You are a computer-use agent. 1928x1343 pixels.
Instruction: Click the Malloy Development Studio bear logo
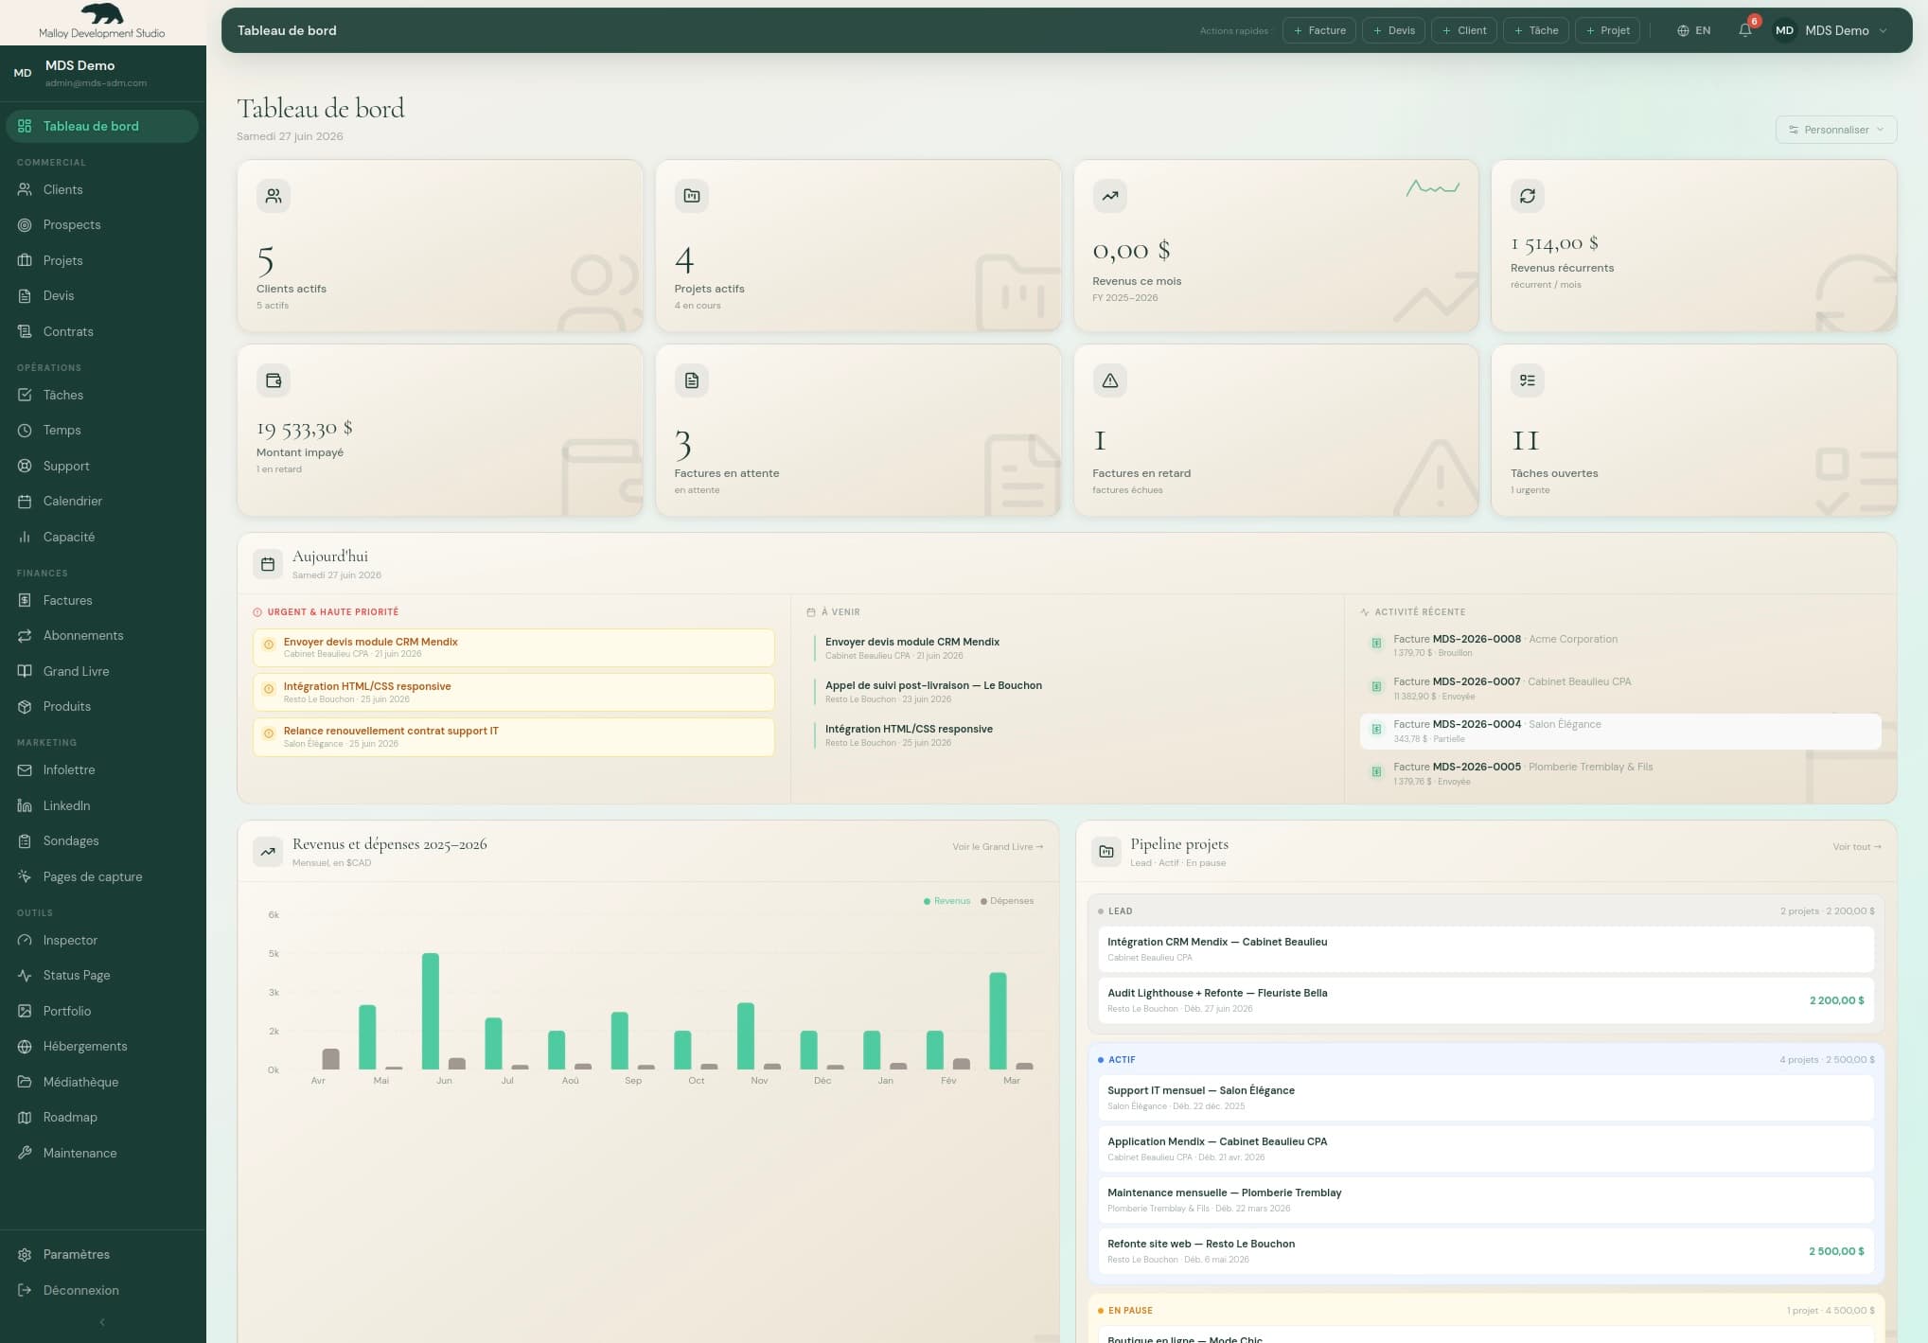coord(102,14)
